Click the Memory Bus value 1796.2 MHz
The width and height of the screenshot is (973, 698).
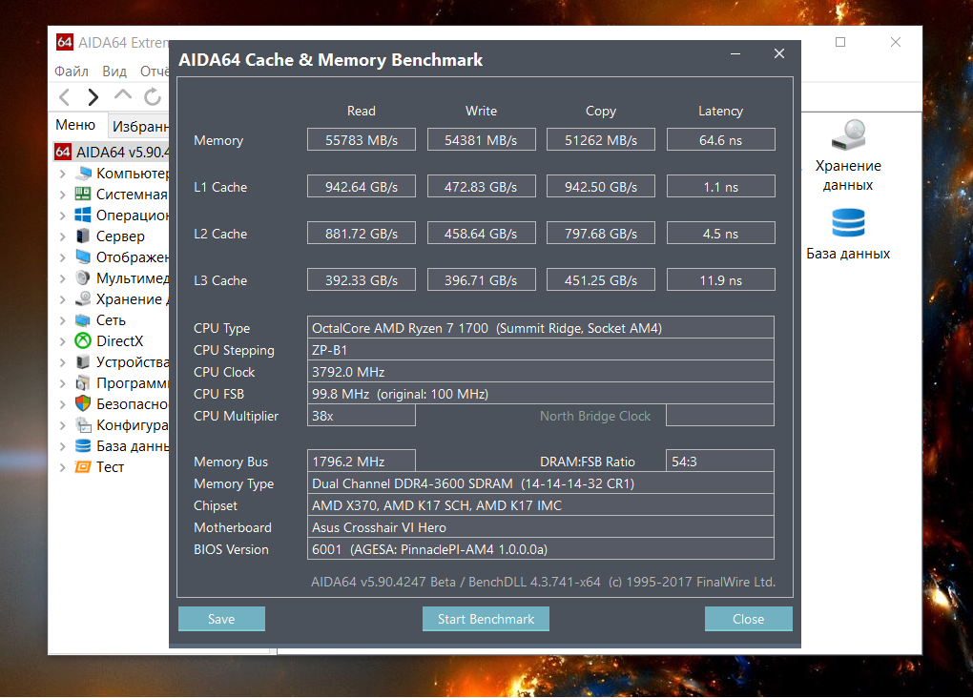(x=362, y=461)
